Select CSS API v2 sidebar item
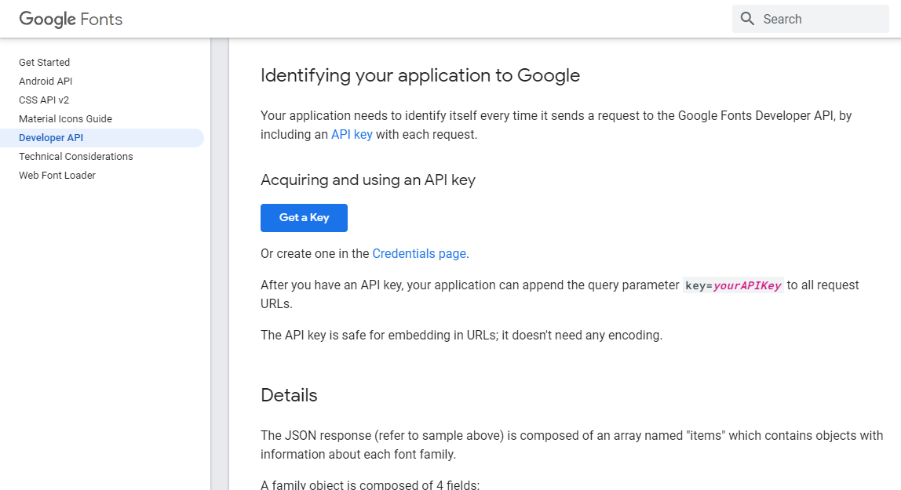Viewport: 901px width, 490px height. coord(44,100)
